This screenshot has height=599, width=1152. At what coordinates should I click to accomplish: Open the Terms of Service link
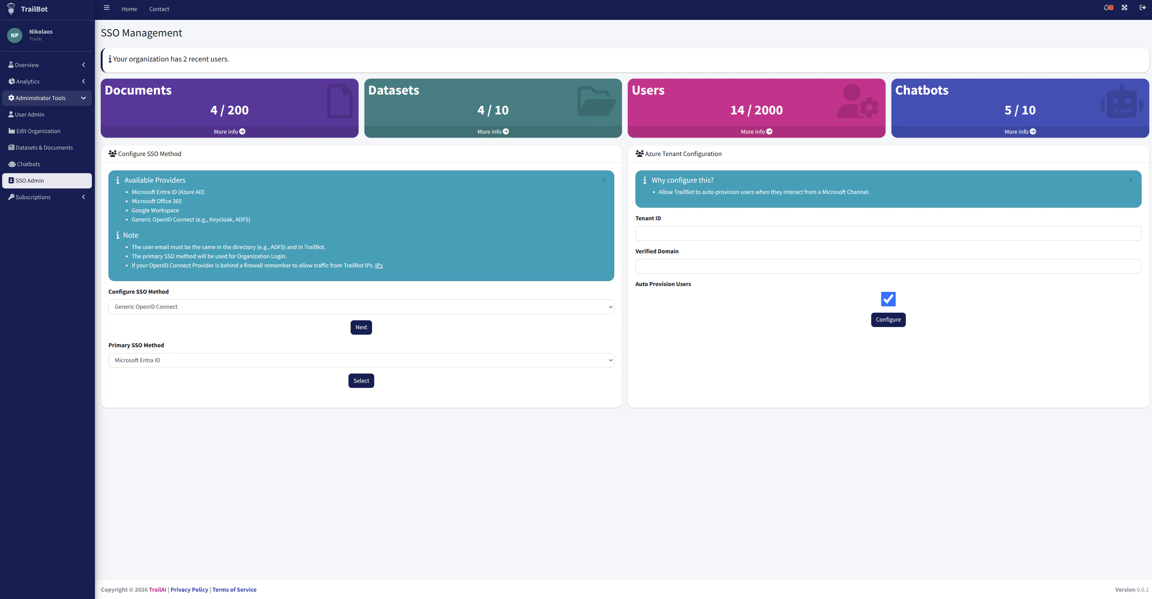click(234, 590)
